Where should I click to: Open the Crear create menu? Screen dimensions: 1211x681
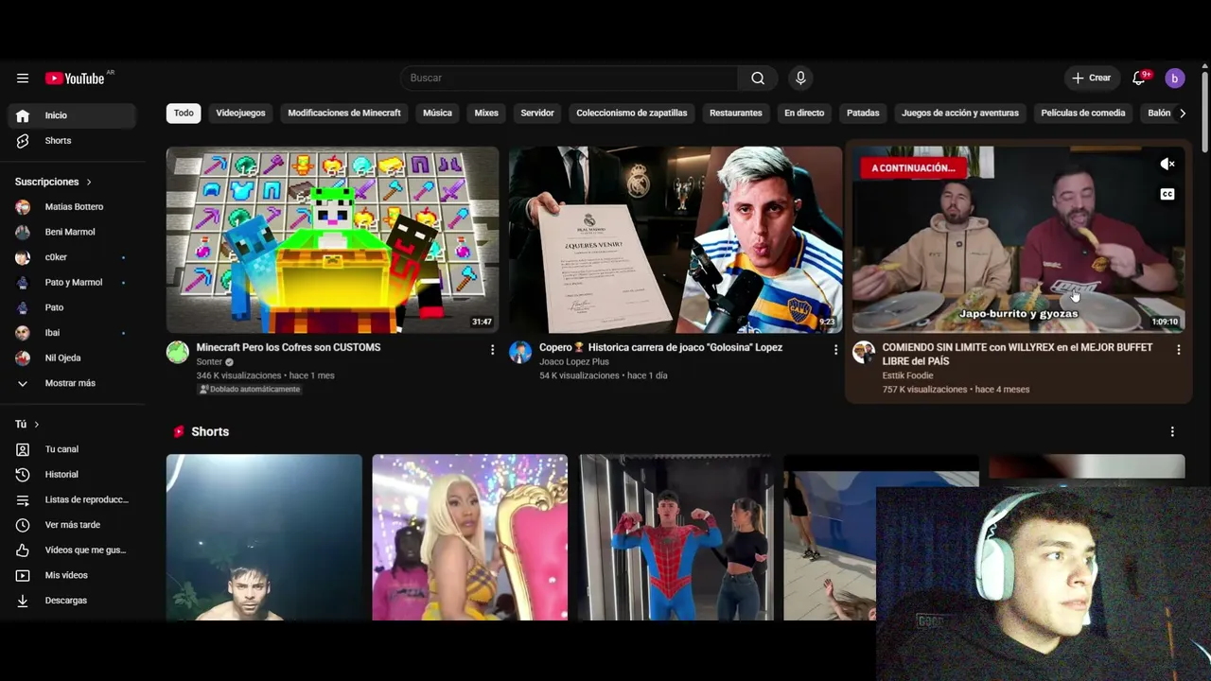pyautogui.click(x=1091, y=79)
